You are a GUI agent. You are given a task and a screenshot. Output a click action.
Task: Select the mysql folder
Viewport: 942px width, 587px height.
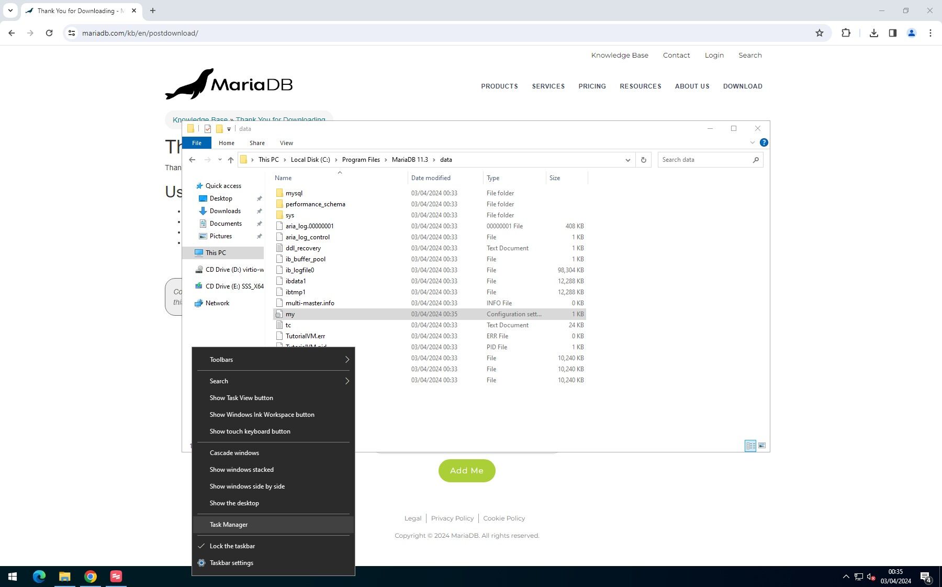pyautogui.click(x=294, y=193)
